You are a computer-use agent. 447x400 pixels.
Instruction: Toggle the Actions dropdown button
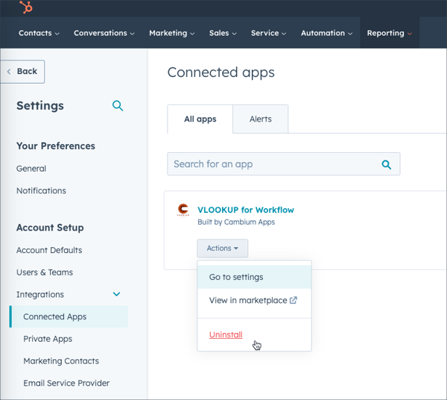click(x=222, y=248)
